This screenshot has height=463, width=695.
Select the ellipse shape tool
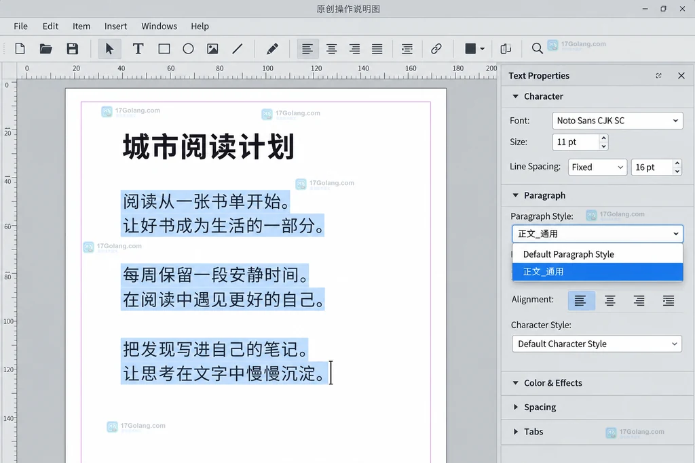[188, 49]
